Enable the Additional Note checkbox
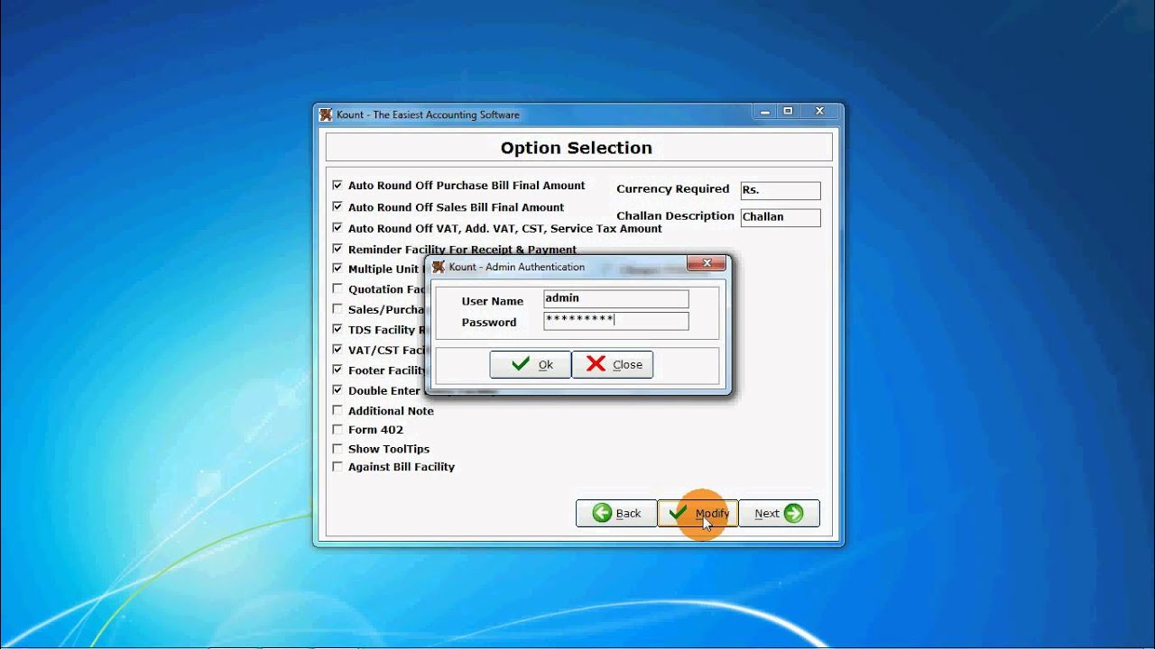 pos(337,410)
